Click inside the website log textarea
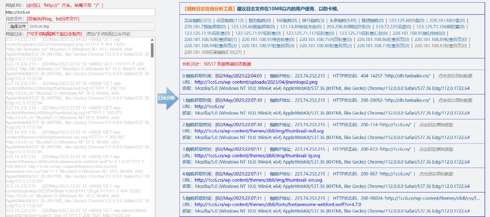This screenshot has height=217, width=490. 77,127
